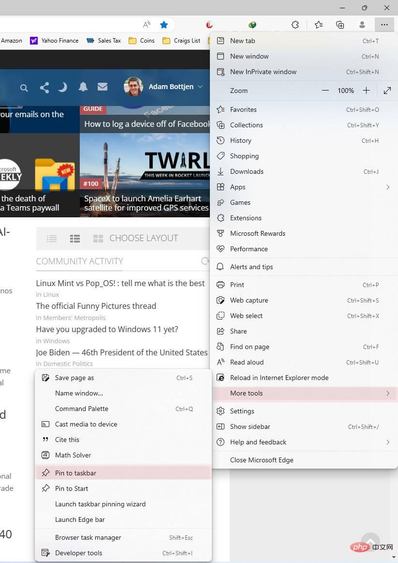The width and height of the screenshot is (398, 563).
Task: Open the Extensions puzzle icon in toolbar
Action: click(295, 24)
